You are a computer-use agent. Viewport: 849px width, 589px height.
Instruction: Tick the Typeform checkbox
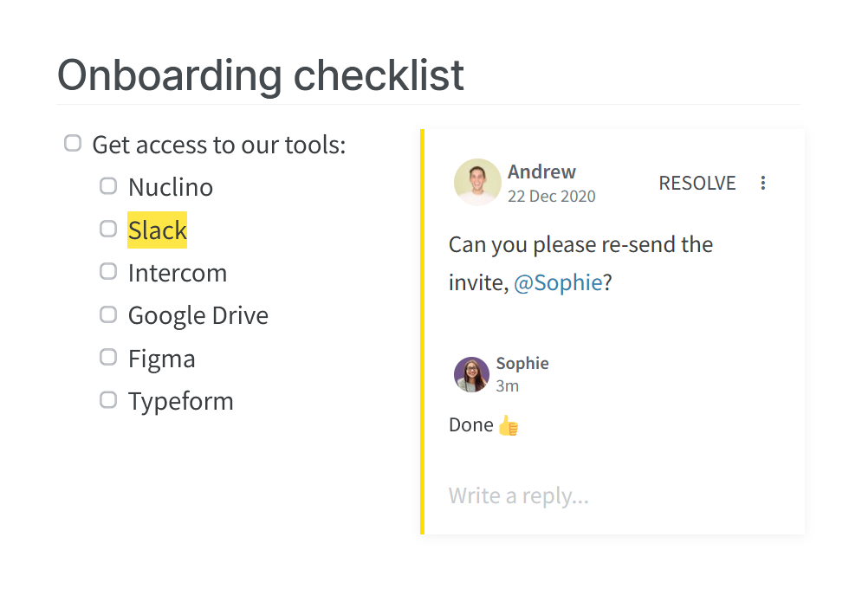tap(108, 399)
